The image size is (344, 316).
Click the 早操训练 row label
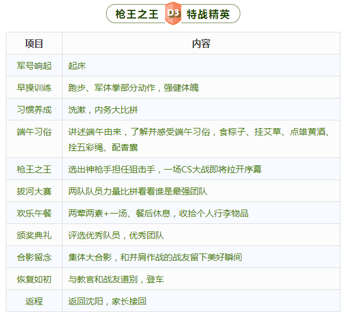coord(34,88)
